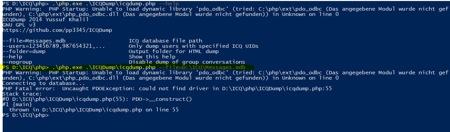Click the 'PHP Fatal error' line

pos(167,89)
